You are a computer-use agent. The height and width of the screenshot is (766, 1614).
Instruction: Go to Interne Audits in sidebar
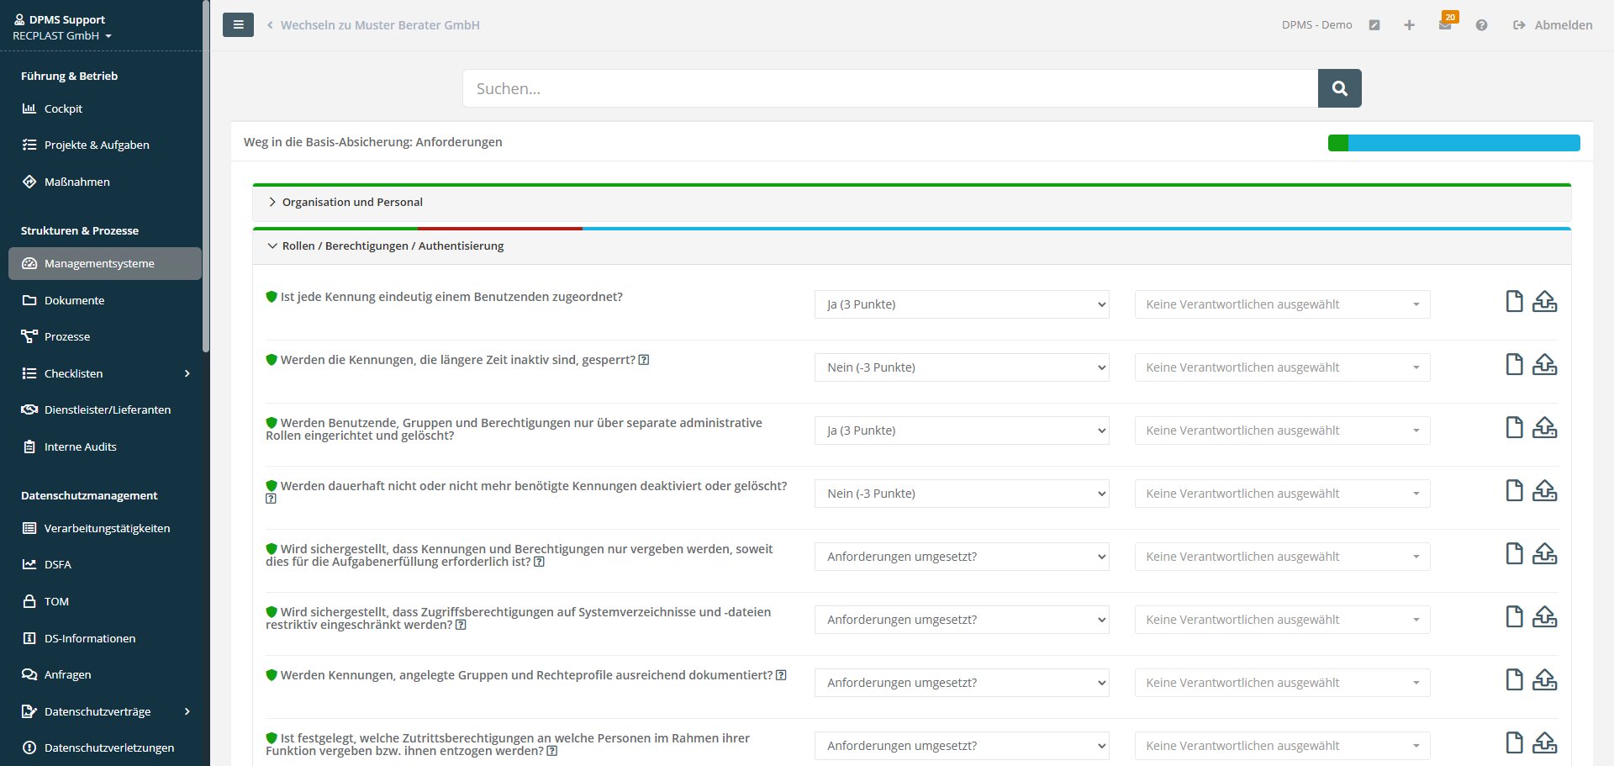[x=80, y=446]
